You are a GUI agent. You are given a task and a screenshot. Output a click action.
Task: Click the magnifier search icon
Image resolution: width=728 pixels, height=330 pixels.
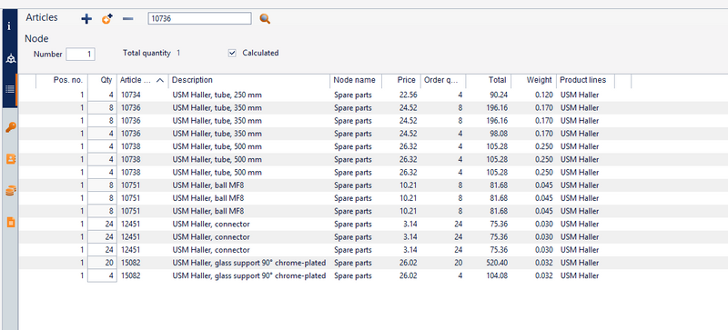[x=265, y=18]
